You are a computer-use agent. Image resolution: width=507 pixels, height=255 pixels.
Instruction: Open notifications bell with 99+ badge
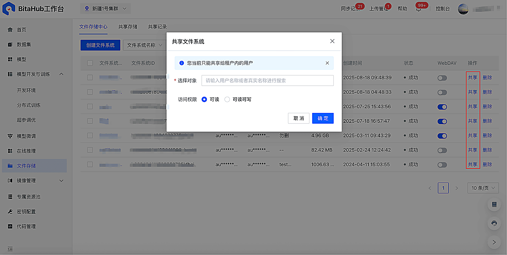pos(419,9)
